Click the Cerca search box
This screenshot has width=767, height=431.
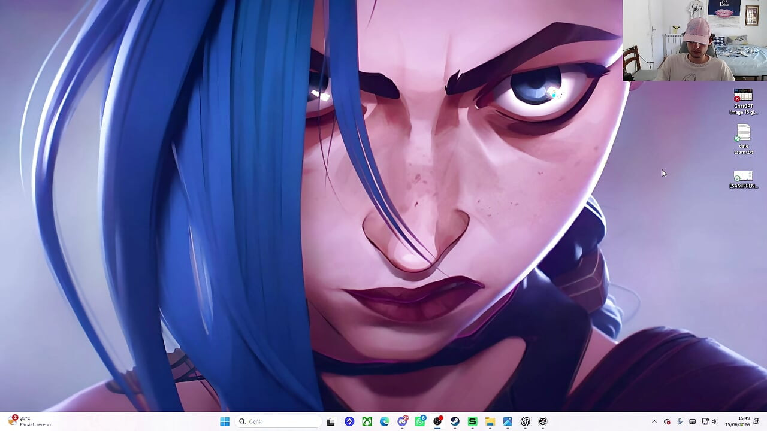[278, 421]
